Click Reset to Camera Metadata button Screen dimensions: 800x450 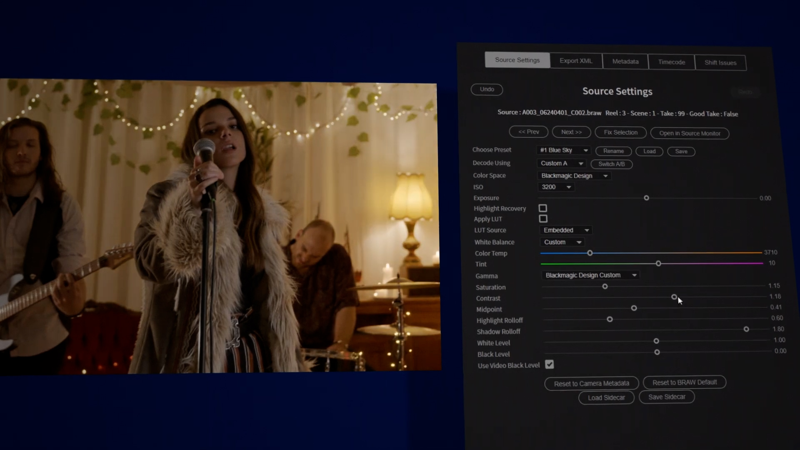coord(591,383)
